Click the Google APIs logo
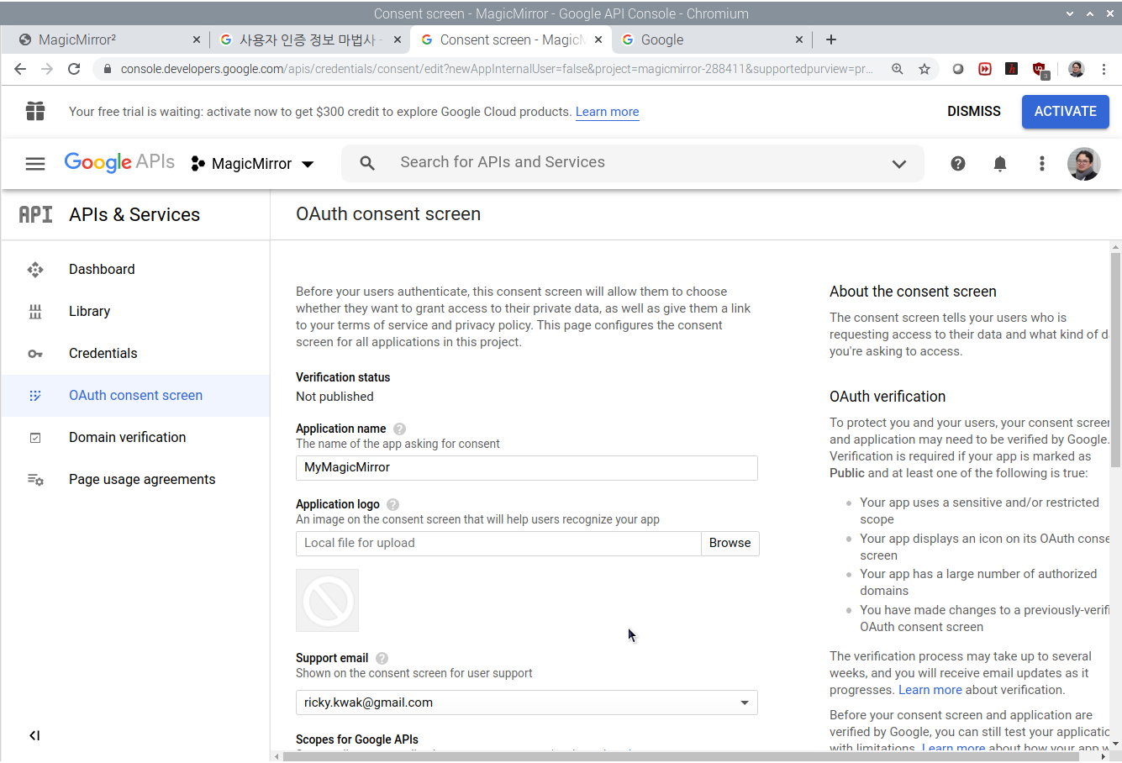This screenshot has width=1122, height=763. click(119, 162)
